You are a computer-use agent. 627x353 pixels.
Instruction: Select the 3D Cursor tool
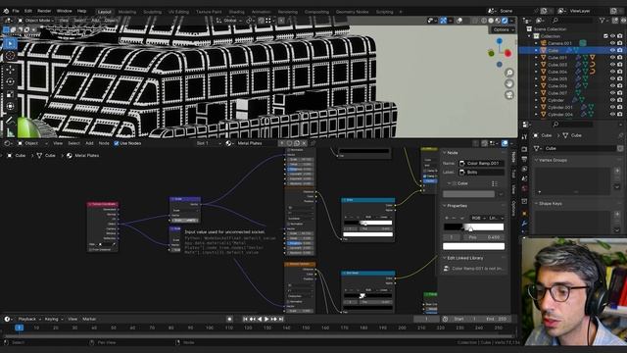pos(11,56)
